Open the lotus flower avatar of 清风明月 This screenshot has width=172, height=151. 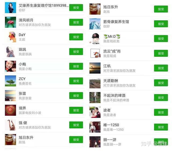pyautogui.click(x=10, y=22)
